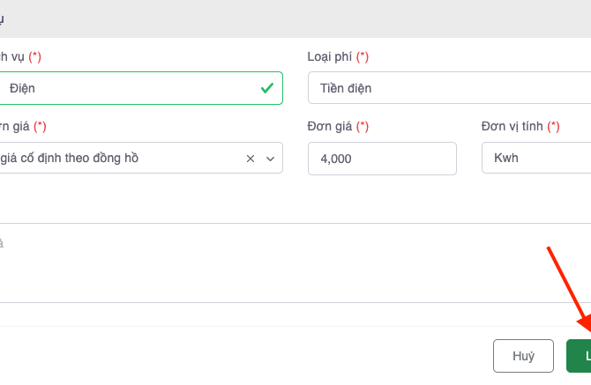
Task: Click the red asterisk beside Đơn vị tính
Action: click(554, 127)
